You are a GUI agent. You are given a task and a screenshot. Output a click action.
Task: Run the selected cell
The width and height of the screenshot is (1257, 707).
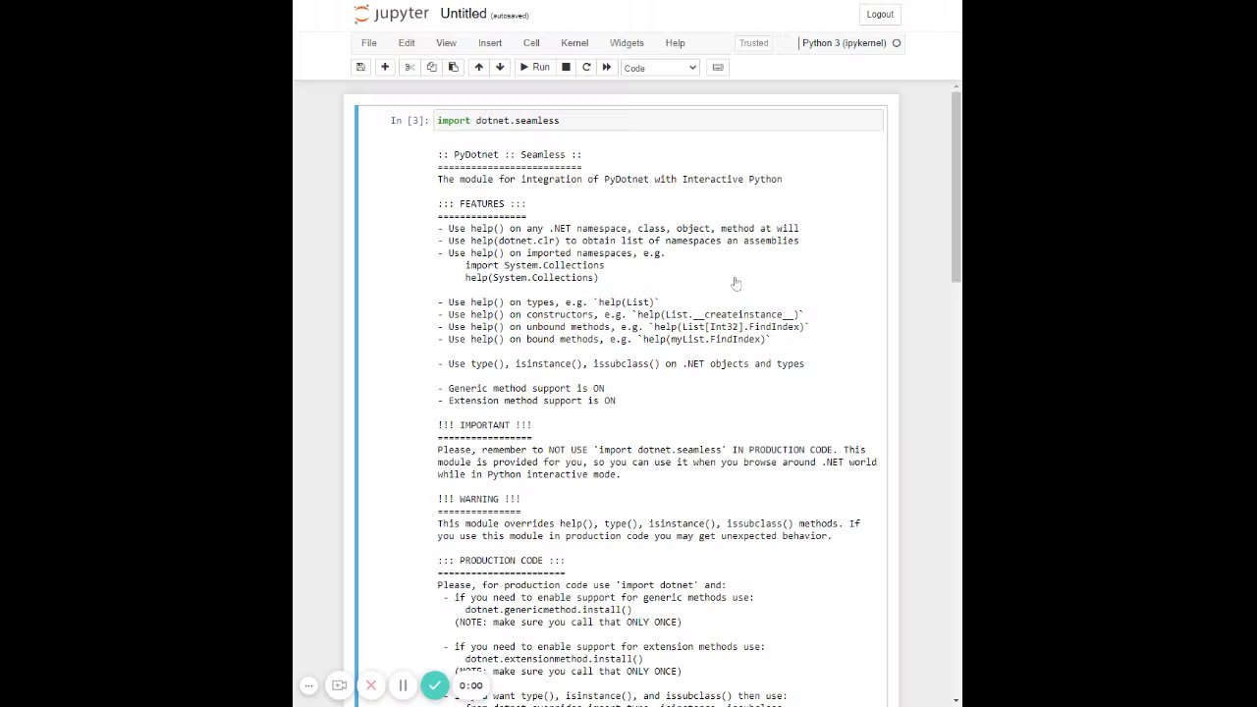[x=534, y=68]
